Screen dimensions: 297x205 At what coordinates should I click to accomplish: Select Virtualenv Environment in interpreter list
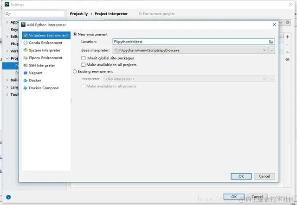(x=46, y=35)
